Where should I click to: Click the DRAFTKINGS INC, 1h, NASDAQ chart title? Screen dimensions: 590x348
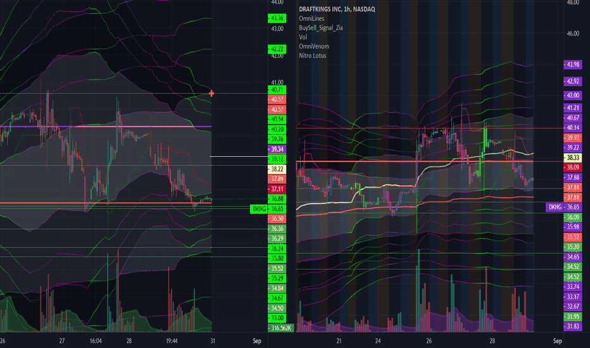[x=337, y=9]
